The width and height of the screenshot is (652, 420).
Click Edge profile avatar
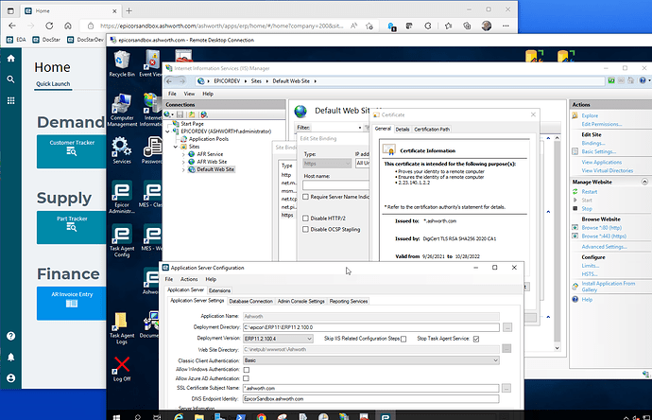point(487,26)
